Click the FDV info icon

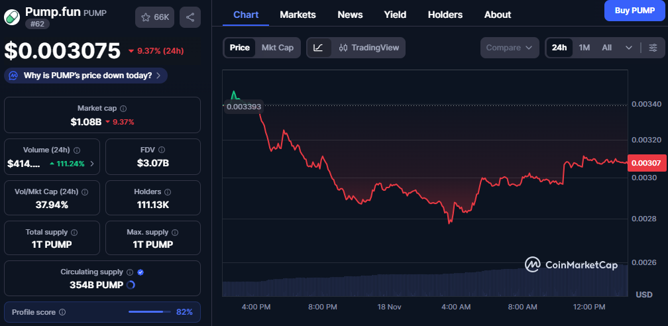pyautogui.click(x=162, y=150)
